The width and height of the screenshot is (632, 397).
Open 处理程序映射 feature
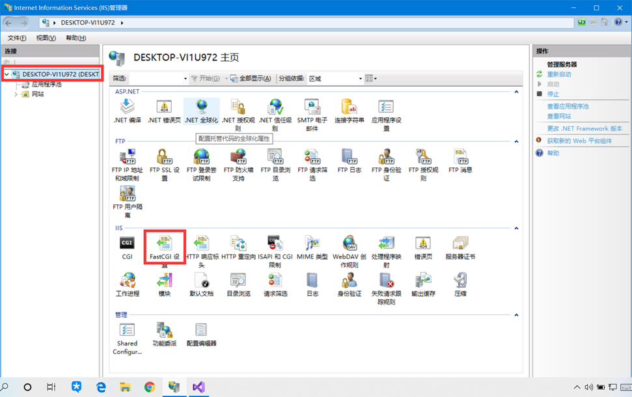pyautogui.click(x=386, y=251)
